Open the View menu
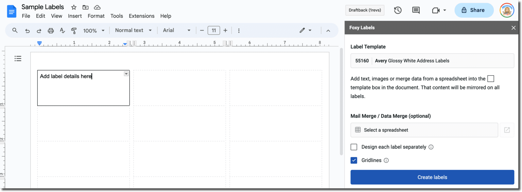522x192 pixels. coord(56,16)
